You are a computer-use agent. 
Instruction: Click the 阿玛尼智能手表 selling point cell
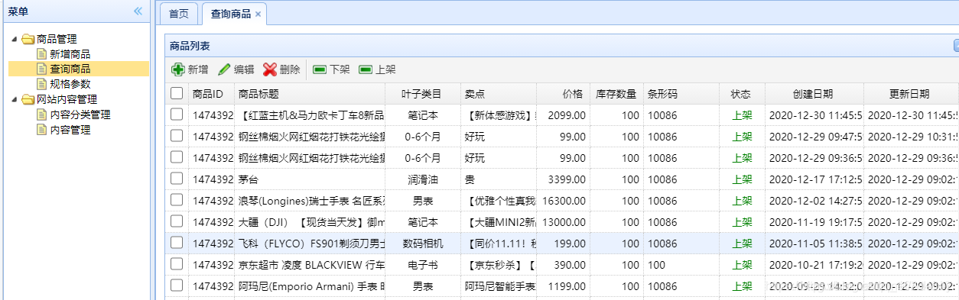tap(499, 286)
